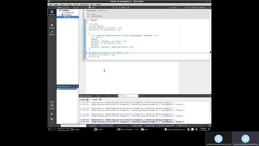Click the output filter input field
The image size is (259, 146).
pyautogui.click(x=128, y=96)
